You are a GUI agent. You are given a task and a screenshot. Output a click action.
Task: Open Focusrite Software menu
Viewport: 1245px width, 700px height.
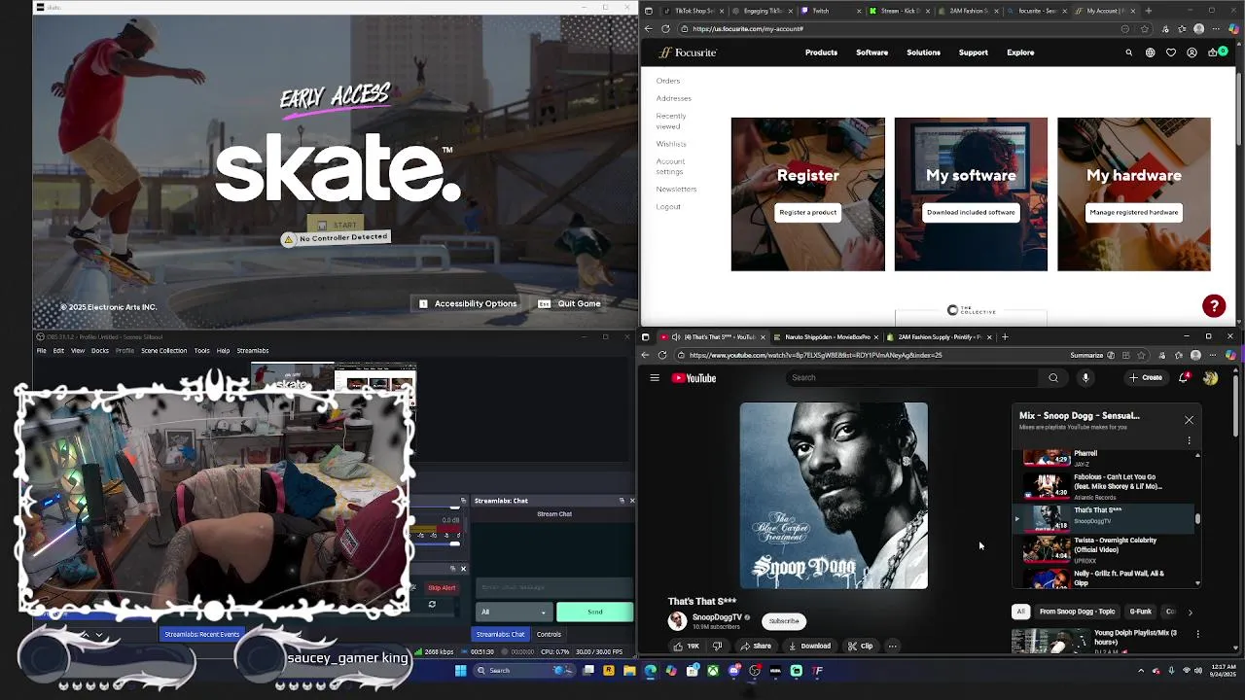pyautogui.click(x=871, y=52)
